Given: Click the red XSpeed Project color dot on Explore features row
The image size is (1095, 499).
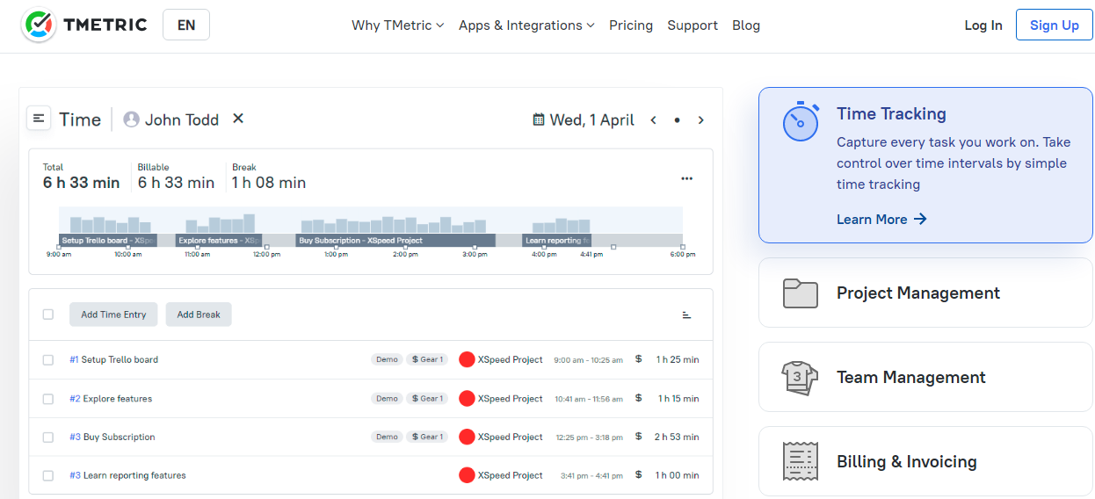Looking at the screenshot, I should coord(467,398).
